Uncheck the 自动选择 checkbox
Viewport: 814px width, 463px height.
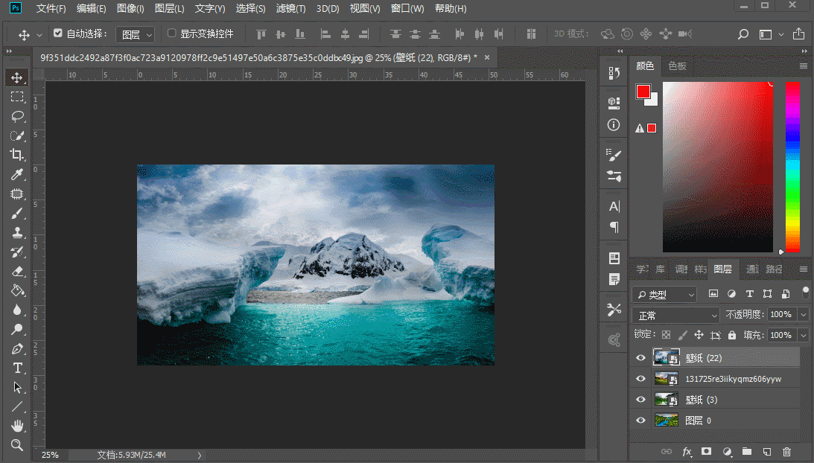(x=58, y=33)
